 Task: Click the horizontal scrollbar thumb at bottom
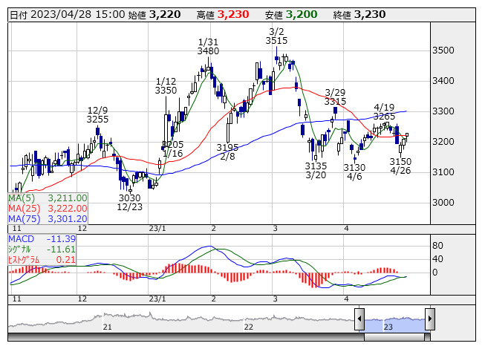tap(394, 337)
